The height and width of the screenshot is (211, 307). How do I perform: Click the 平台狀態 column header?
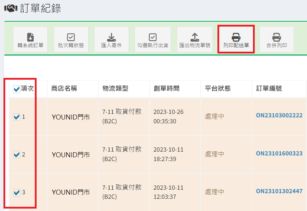[x=217, y=89]
